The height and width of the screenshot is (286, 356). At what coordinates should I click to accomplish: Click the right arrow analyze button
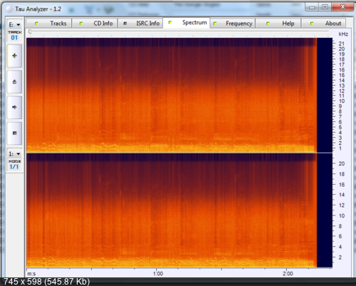point(14,107)
